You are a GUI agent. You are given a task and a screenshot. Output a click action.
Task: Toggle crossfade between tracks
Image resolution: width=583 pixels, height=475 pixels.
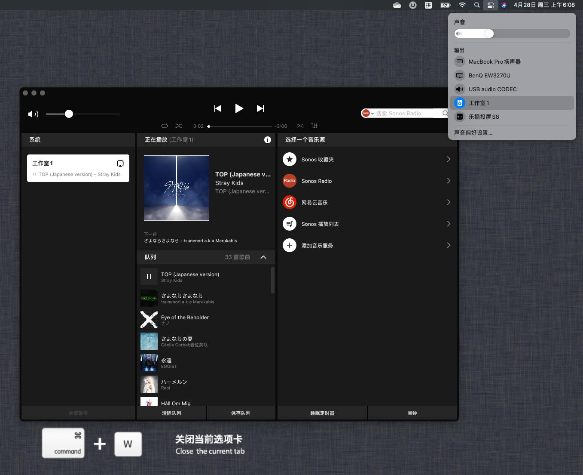(x=300, y=126)
